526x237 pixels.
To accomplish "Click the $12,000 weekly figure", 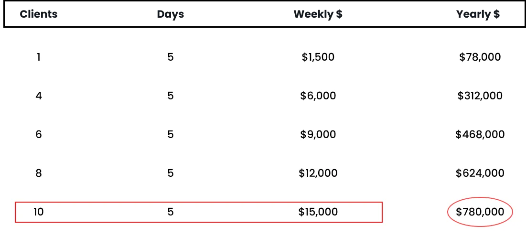I will click(318, 173).
